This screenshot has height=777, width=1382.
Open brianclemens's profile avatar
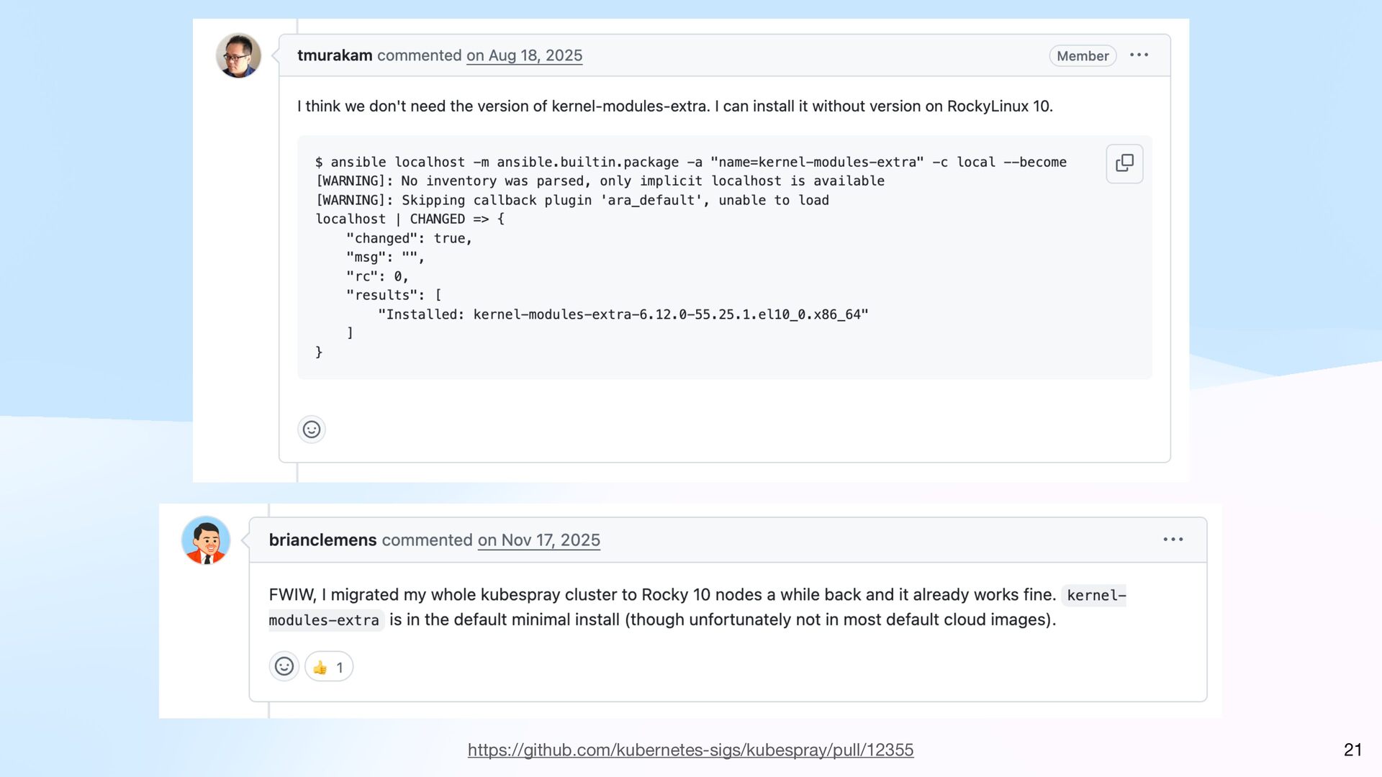[206, 540]
